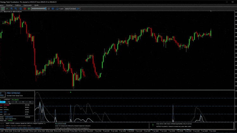Click the green signal dot in indicator window

(71, 92)
